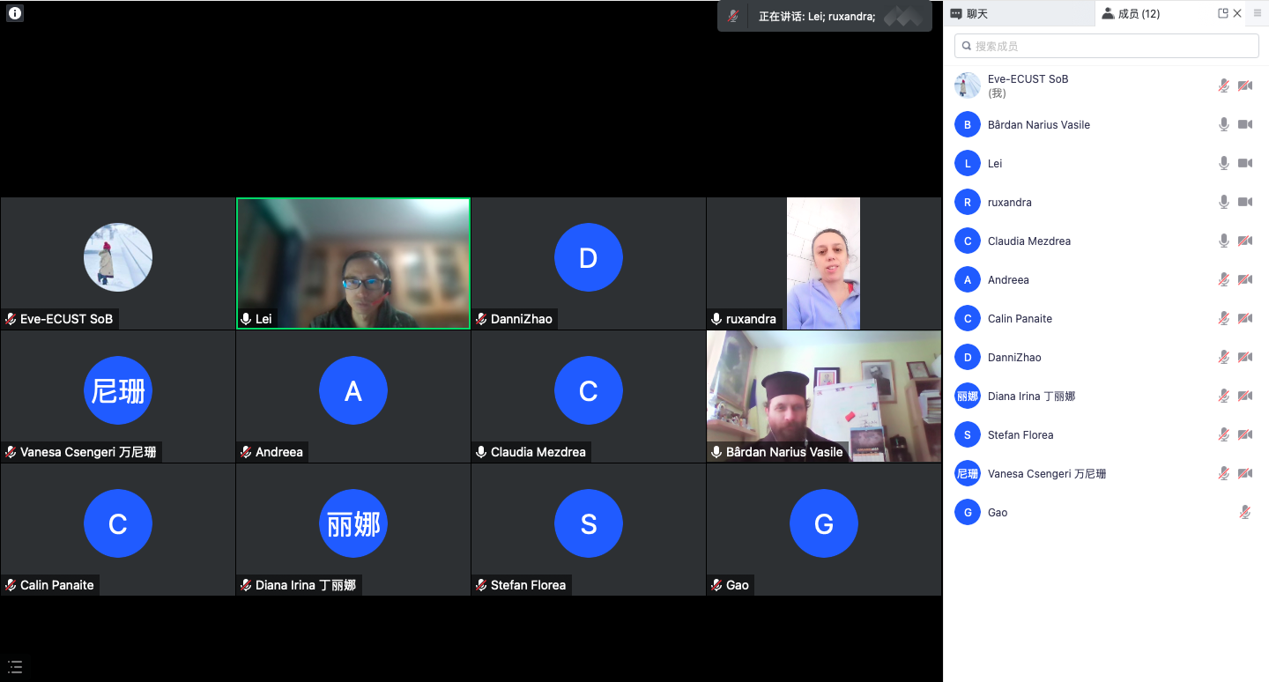Click the 搜索成员 search field

(x=1106, y=46)
